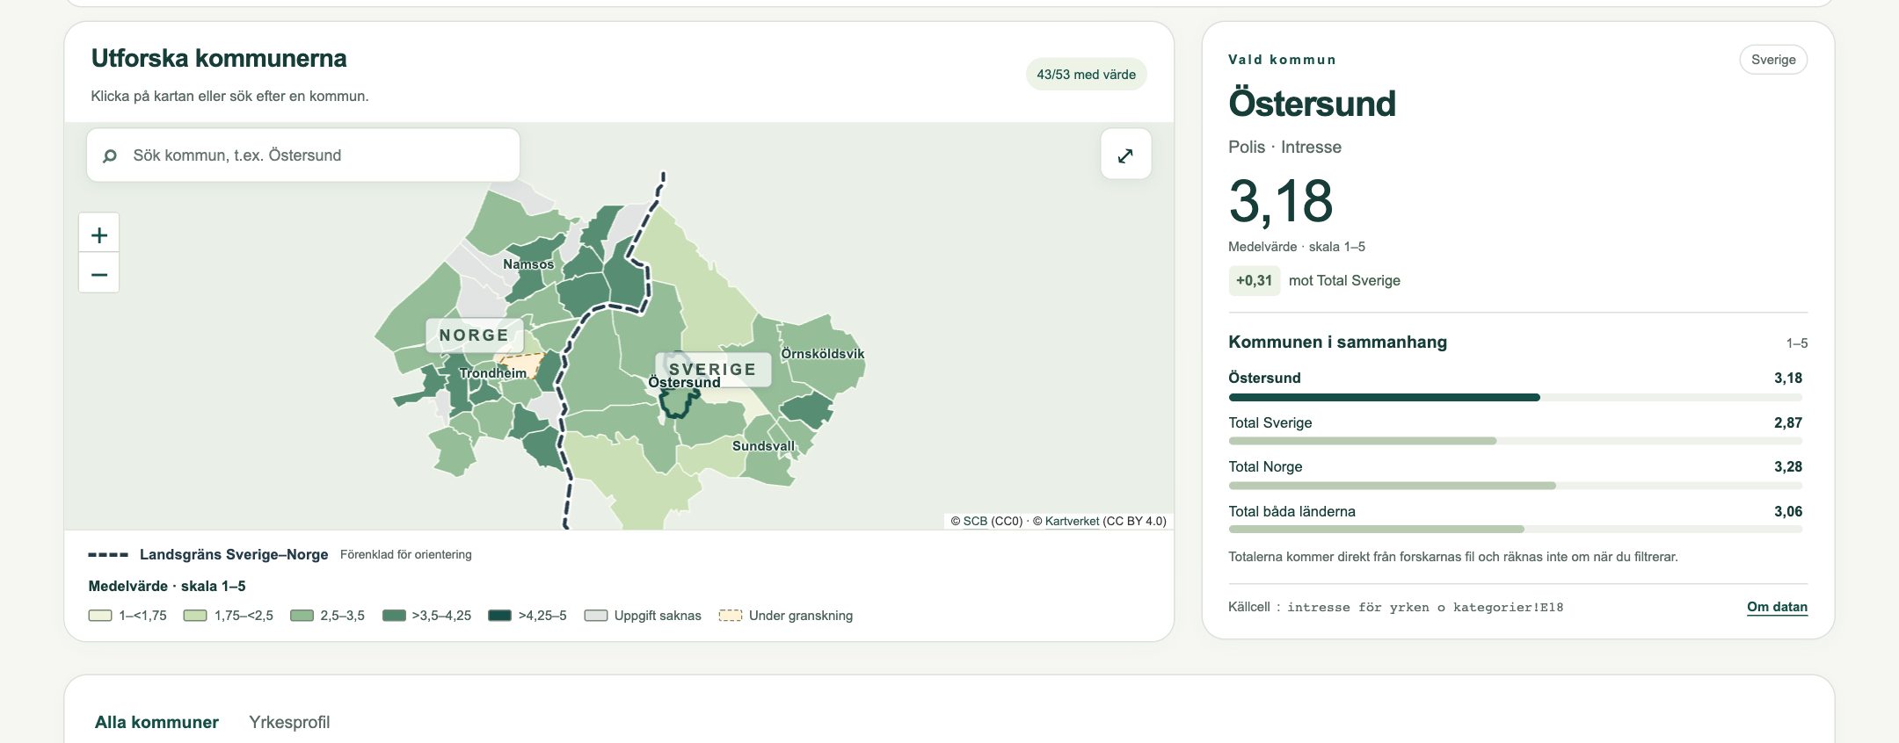Screen dimensions: 1899x743
Task: Click the large 3,18 mean value
Action: pos(1281,202)
